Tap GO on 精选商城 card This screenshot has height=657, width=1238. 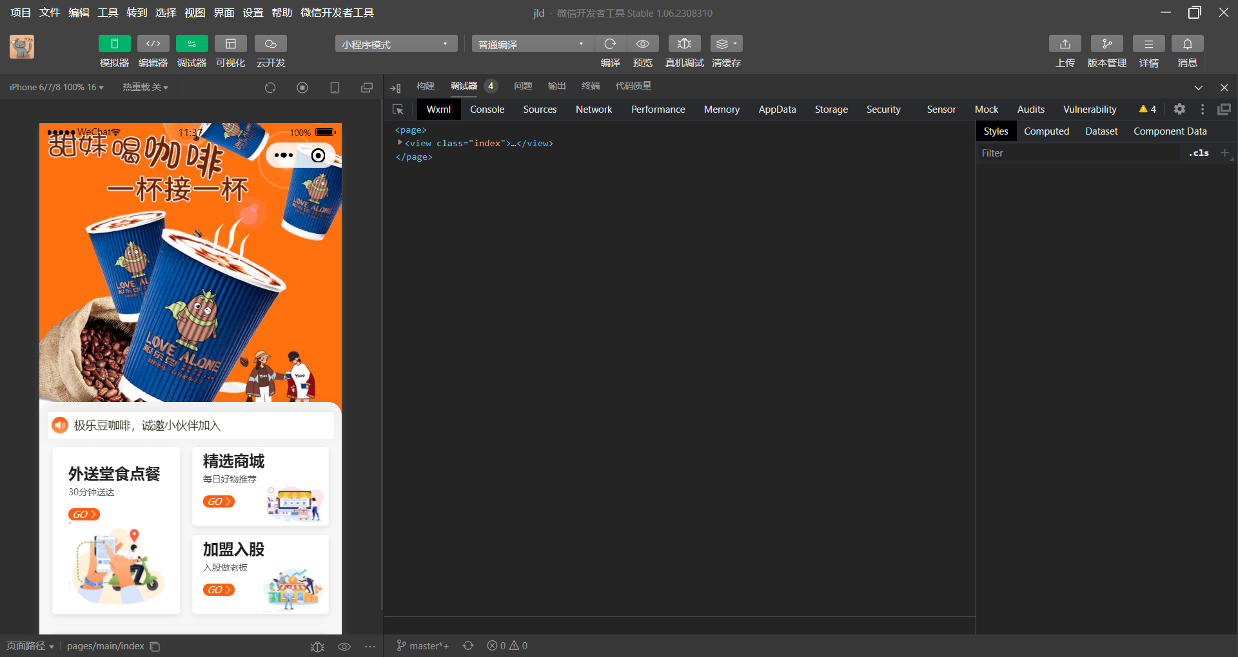point(219,502)
